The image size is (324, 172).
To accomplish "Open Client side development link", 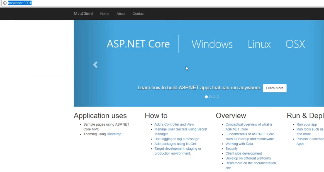I will (x=243, y=153).
